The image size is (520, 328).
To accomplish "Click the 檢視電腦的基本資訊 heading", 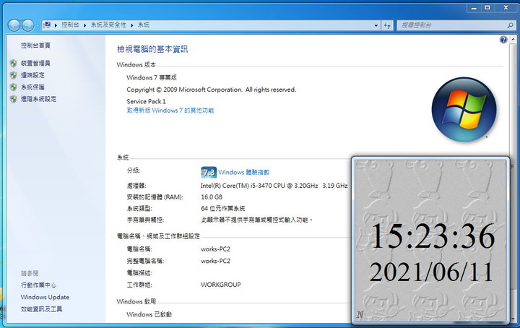I will [152, 49].
